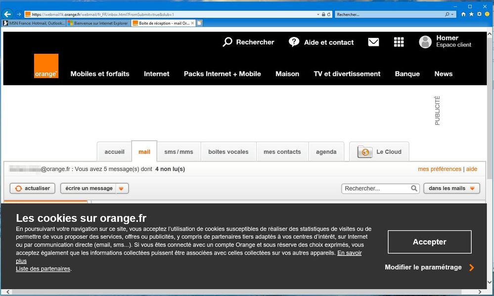Open the services grid icon
The height and width of the screenshot is (296, 494).
tap(399, 42)
